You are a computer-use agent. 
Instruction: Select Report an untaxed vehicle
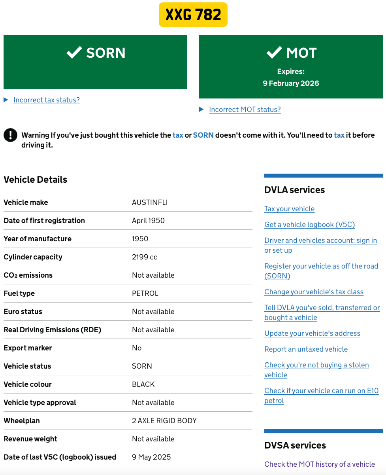[306, 349]
